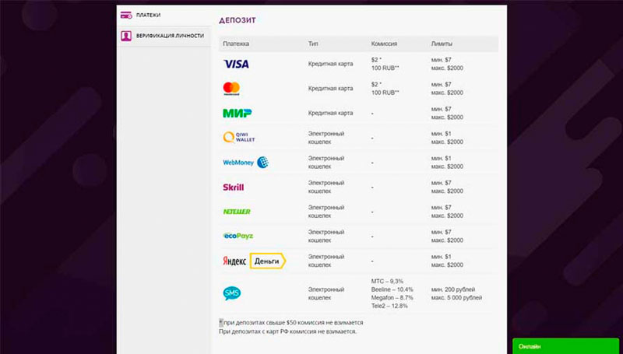Select the WebMoney payment logo
This screenshot has width=623, height=354.
(245, 163)
